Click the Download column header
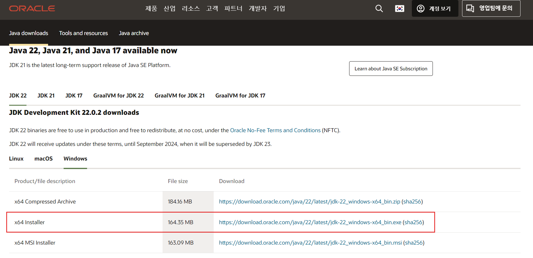The image size is (533, 258). [232, 181]
